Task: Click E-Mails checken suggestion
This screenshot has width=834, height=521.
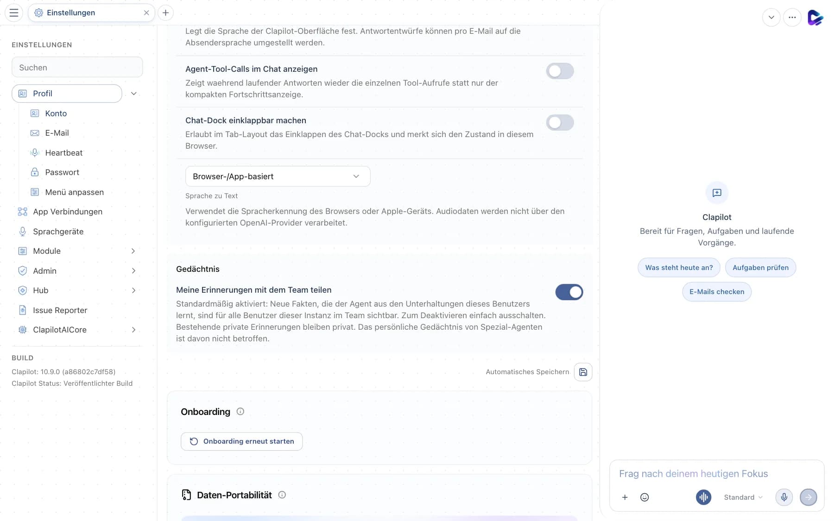Action: coord(717,292)
